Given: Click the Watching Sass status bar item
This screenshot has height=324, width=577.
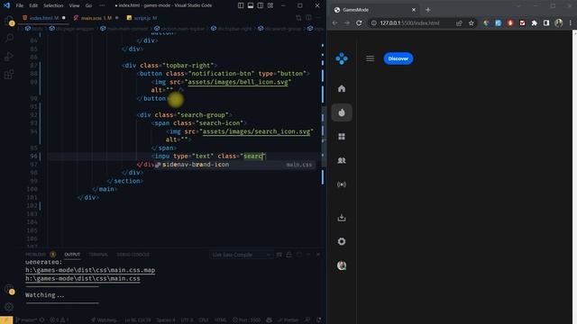Looking at the screenshot, I should pyautogui.click(x=105, y=320).
